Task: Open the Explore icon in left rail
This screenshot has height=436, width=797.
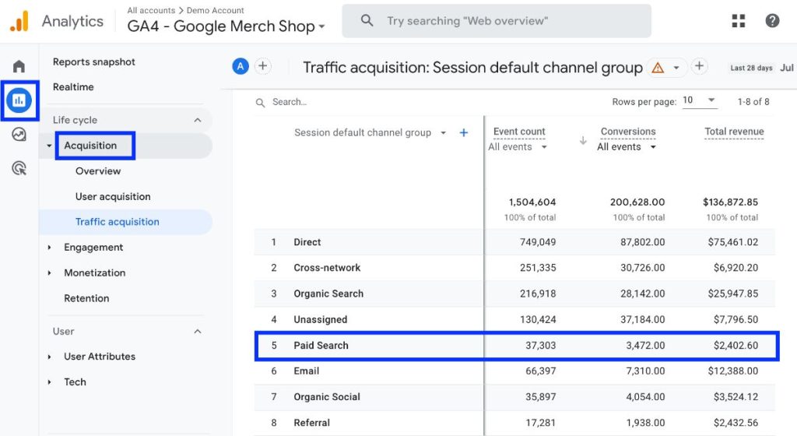Action: (x=19, y=135)
